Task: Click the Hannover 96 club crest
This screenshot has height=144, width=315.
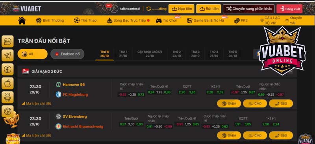Action: click(58, 85)
